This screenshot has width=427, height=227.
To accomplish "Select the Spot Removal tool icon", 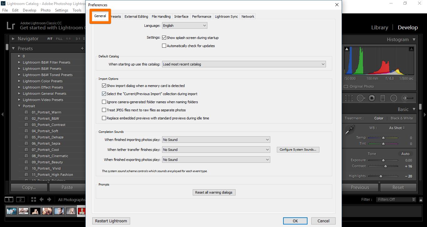I will coord(361,98).
